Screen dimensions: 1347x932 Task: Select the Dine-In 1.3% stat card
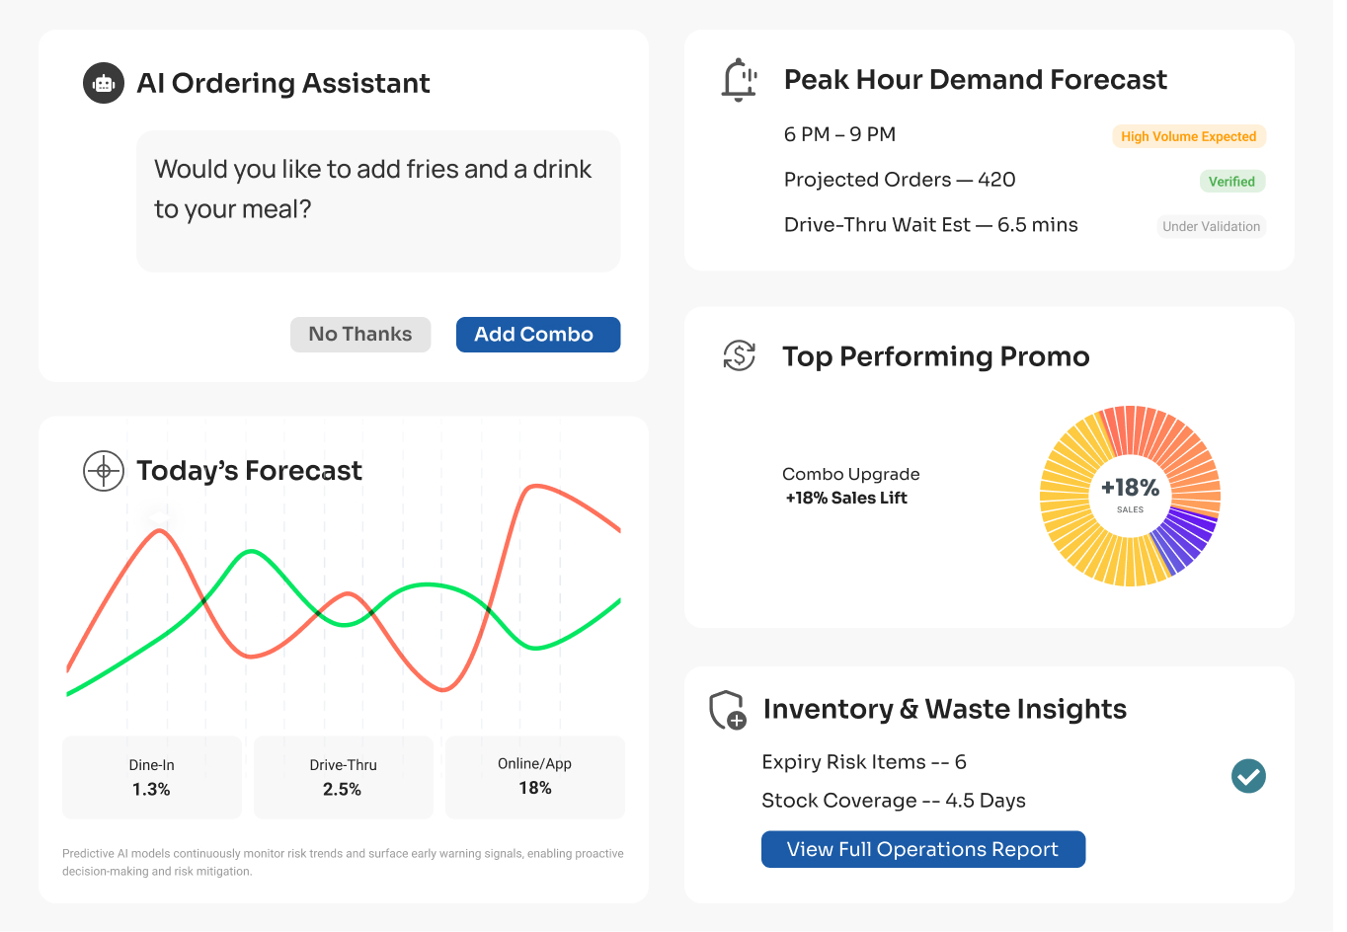tap(151, 777)
